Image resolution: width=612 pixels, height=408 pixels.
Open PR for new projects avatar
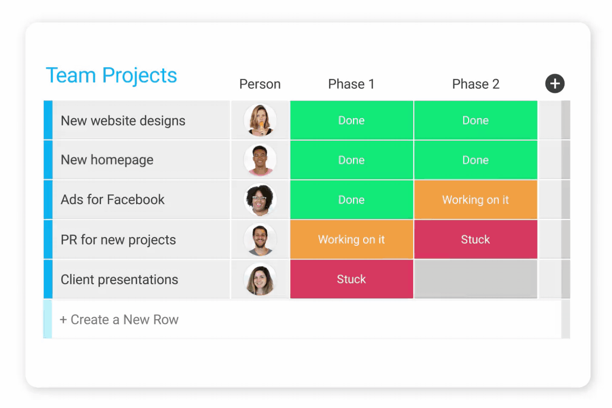pyautogui.click(x=260, y=240)
